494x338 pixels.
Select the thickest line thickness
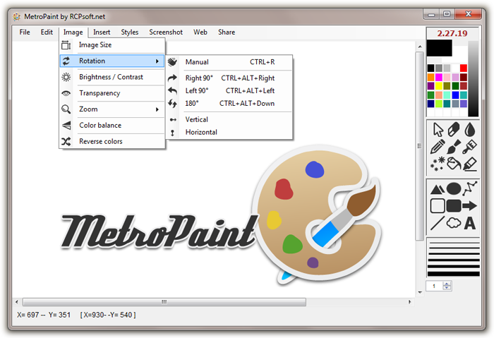tap(454, 274)
